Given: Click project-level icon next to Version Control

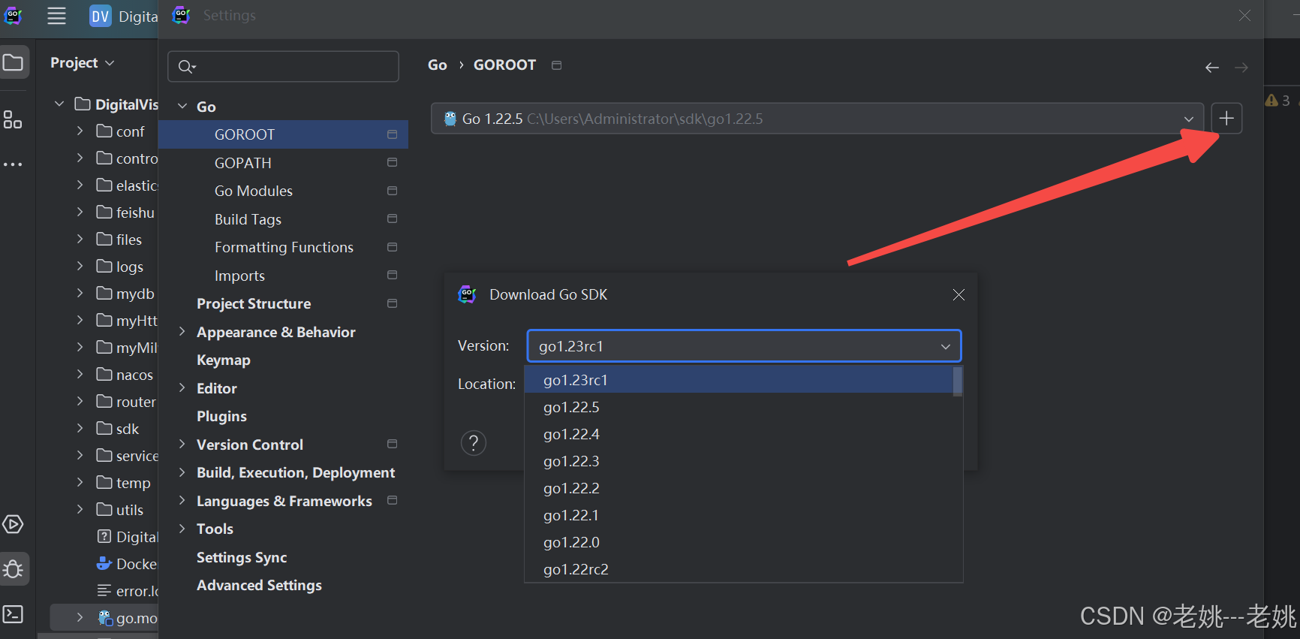Looking at the screenshot, I should (x=392, y=444).
